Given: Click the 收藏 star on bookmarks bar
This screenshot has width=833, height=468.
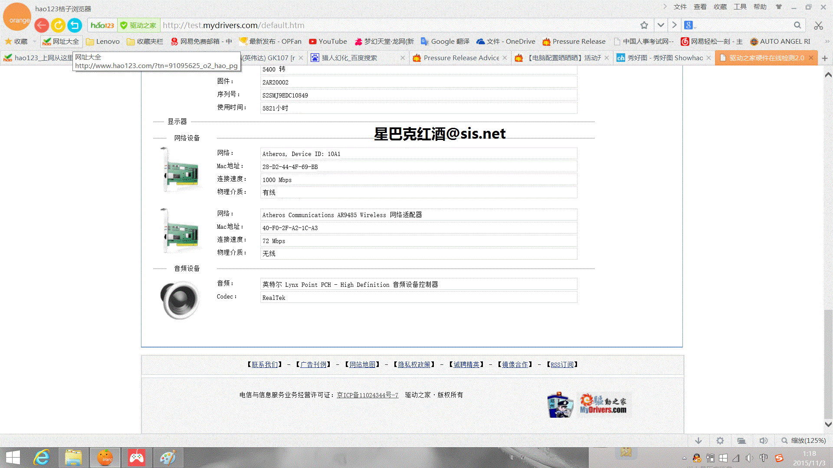Looking at the screenshot, I should tap(16, 42).
